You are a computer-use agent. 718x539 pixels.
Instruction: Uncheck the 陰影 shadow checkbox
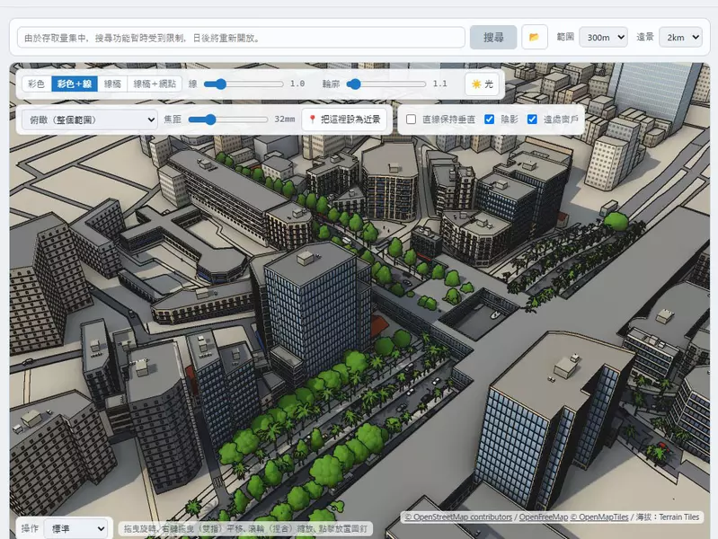[489, 119]
